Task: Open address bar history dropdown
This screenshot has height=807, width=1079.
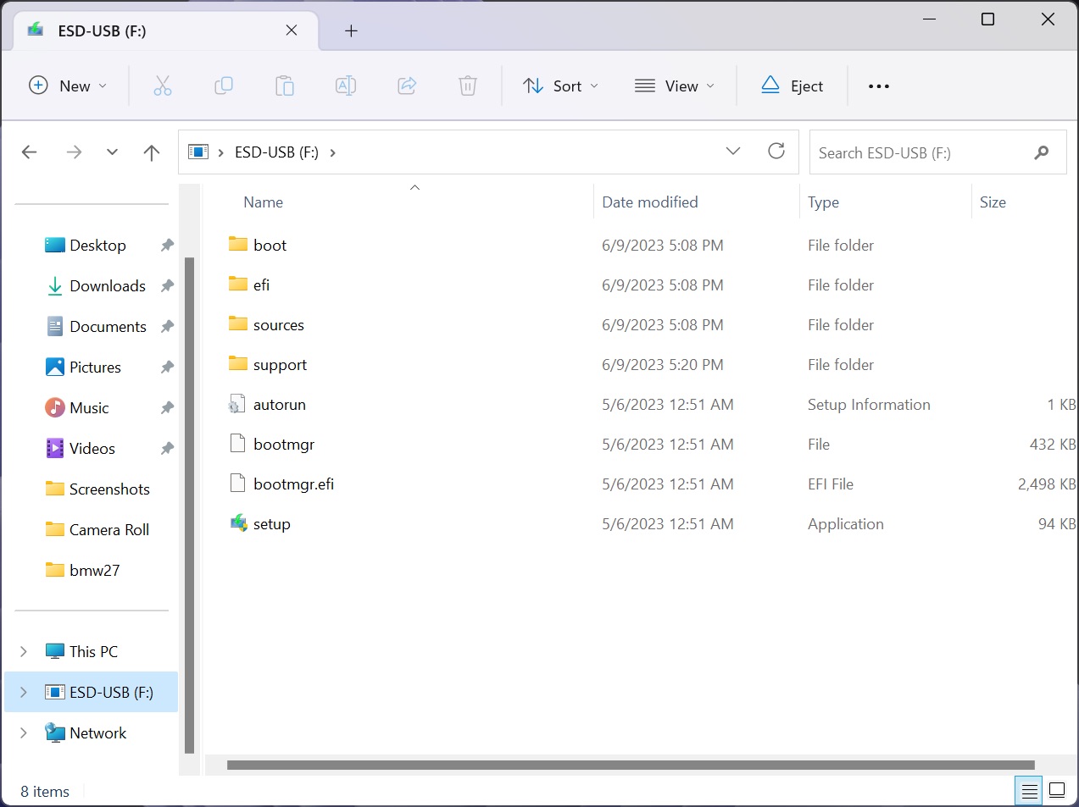Action: pos(733,152)
